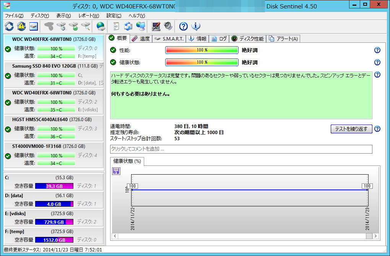Click the speaker sound toolbar icon
Screen dimensions: 390x256
click(168, 26)
